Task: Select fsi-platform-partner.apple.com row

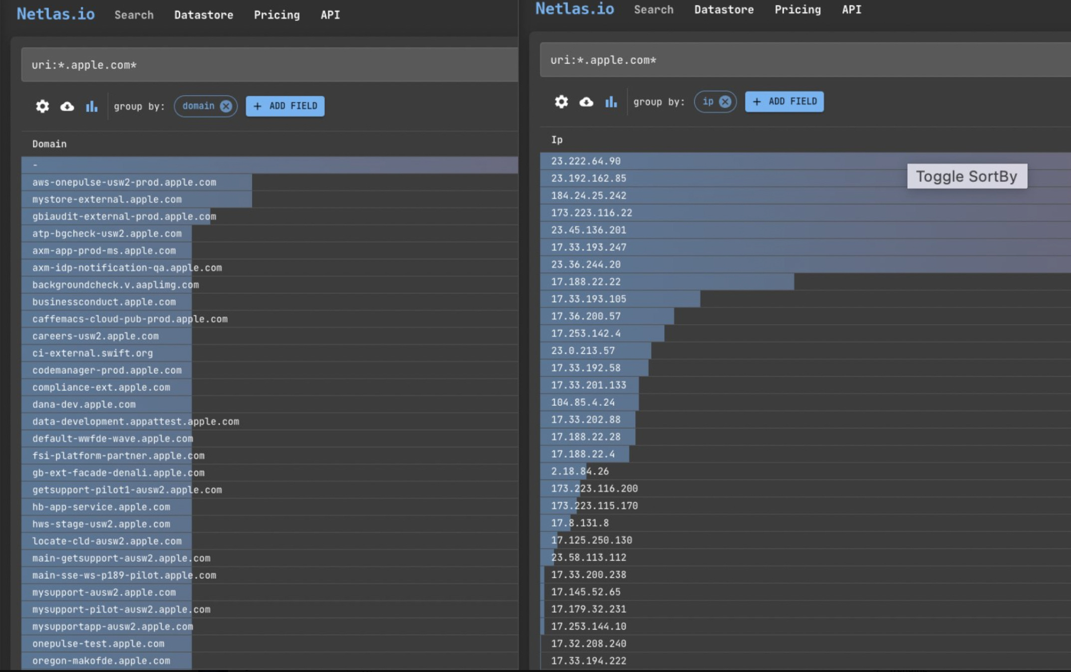Action: coord(269,456)
